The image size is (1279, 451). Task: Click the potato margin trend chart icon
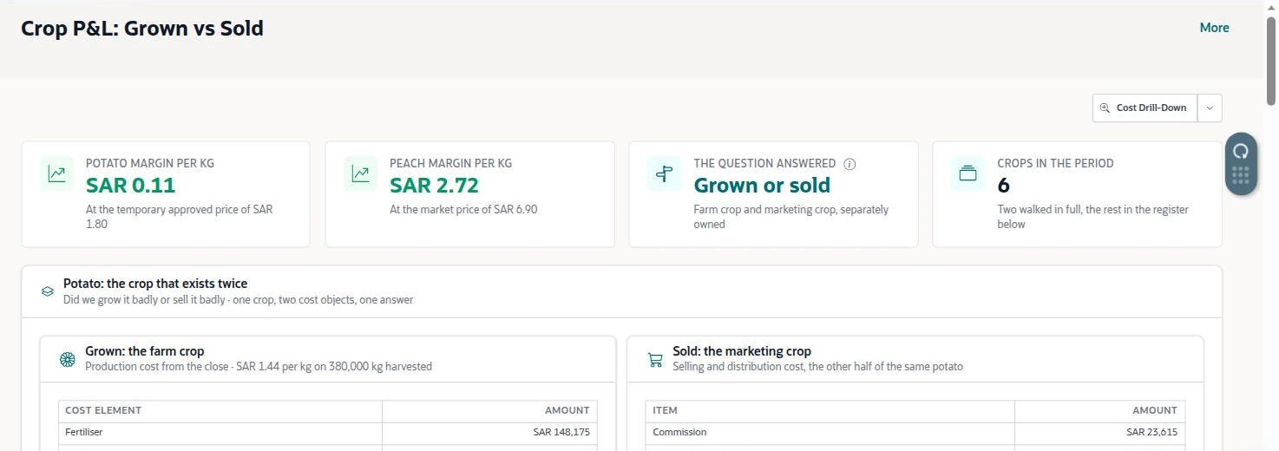coord(57,173)
